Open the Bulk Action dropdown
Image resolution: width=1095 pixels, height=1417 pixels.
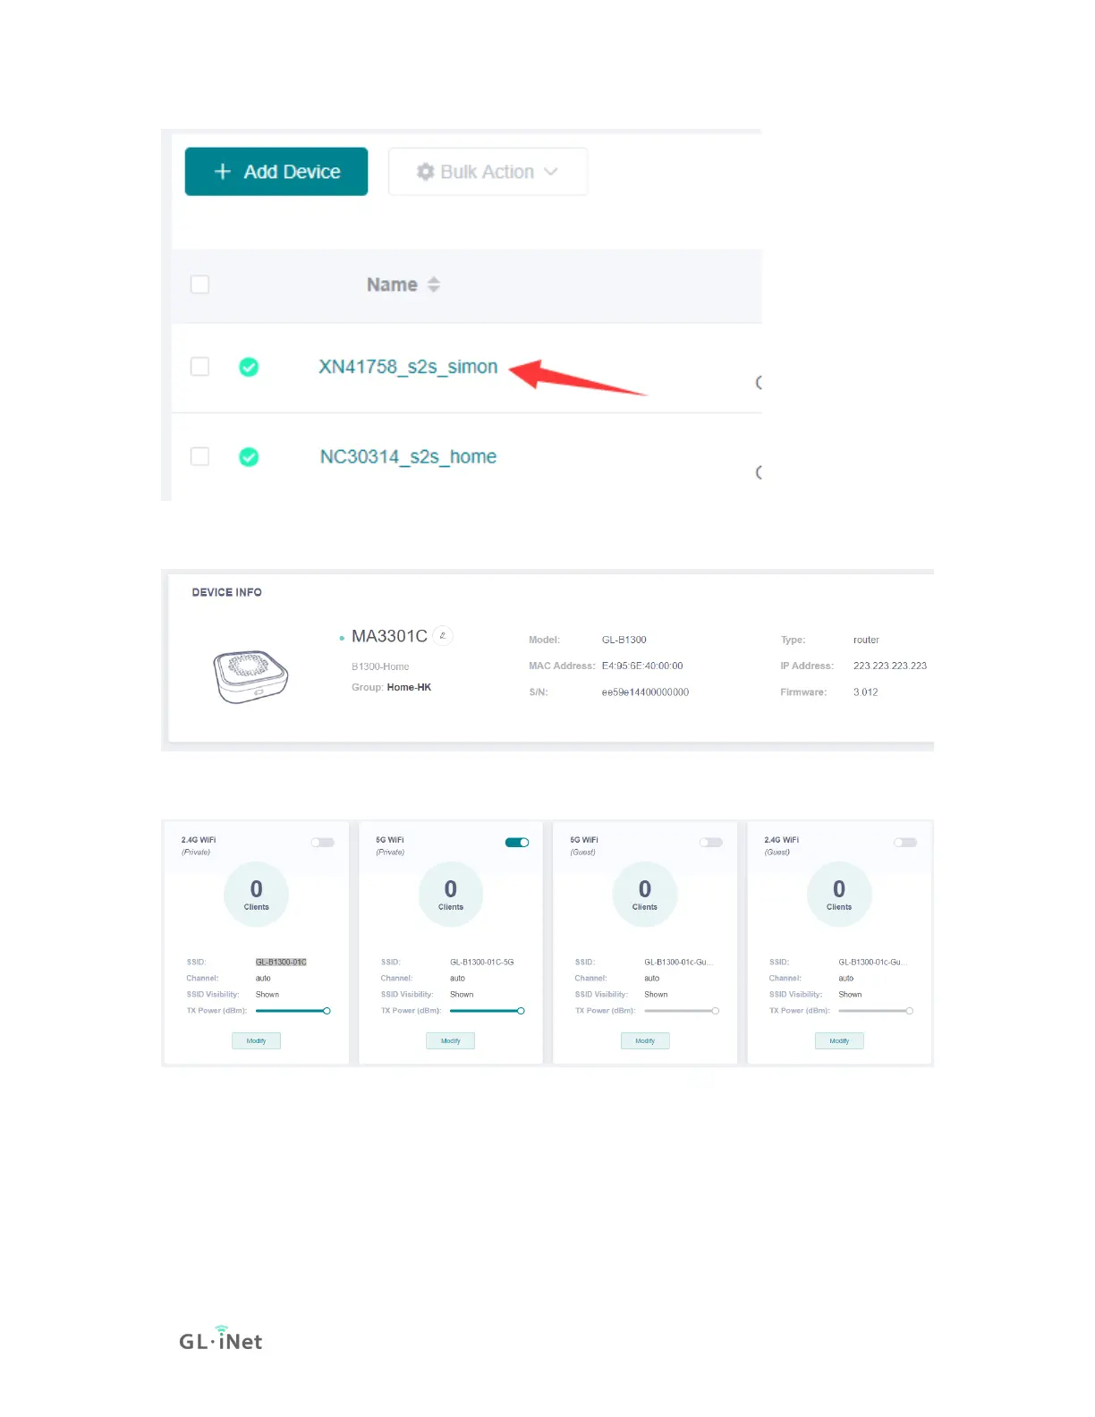[488, 172]
